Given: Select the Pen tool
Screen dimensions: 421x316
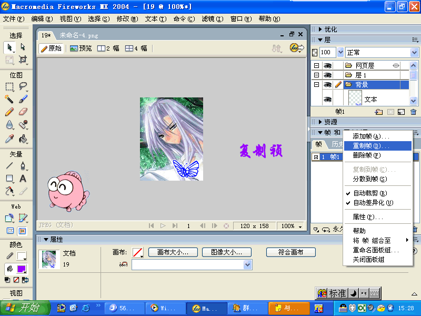Looking at the screenshot, I should point(23,165).
